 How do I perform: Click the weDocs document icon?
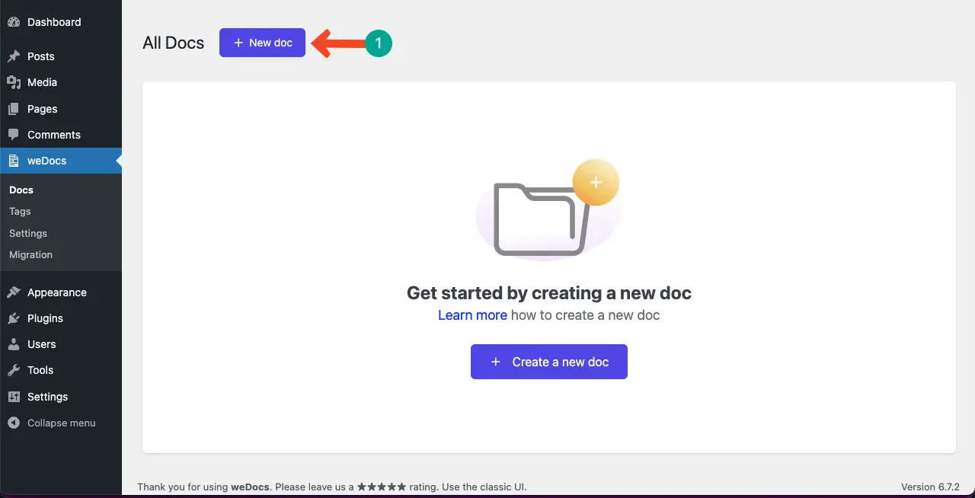pos(14,161)
